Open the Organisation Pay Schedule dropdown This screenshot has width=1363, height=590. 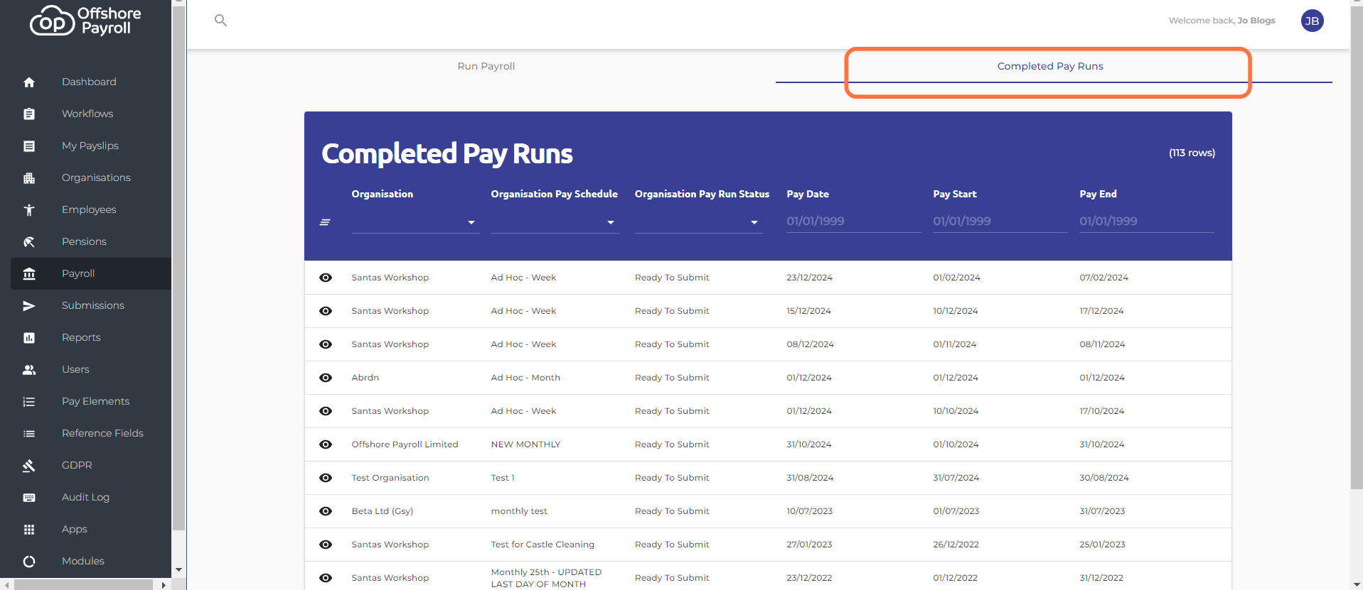555,222
